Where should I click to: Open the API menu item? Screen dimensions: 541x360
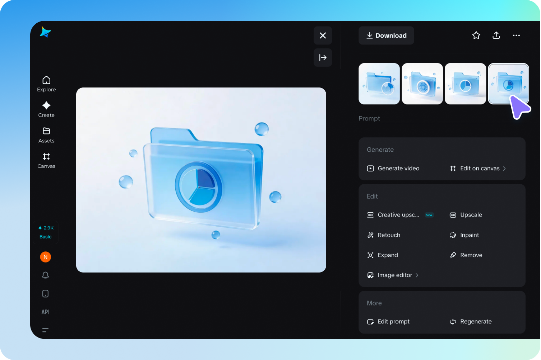tap(45, 312)
